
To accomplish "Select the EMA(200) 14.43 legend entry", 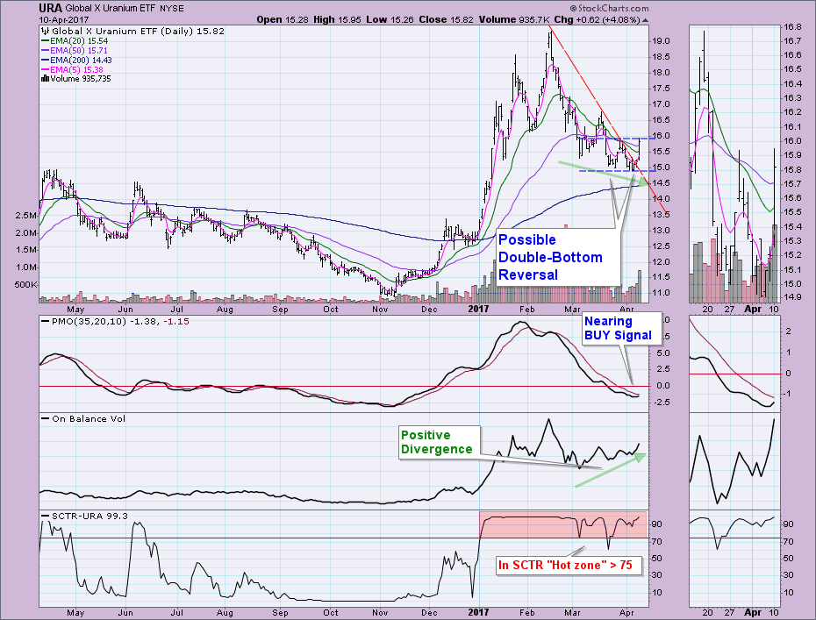I will click(76, 60).
